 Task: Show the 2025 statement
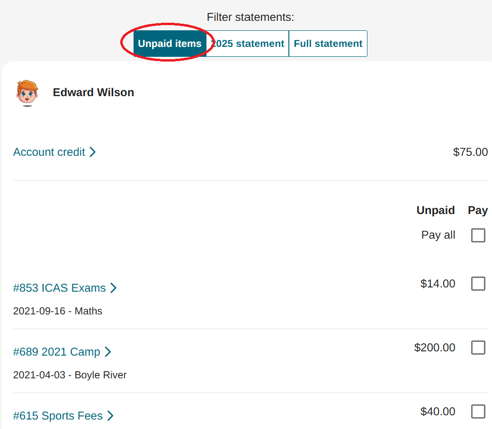coord(248,44)
